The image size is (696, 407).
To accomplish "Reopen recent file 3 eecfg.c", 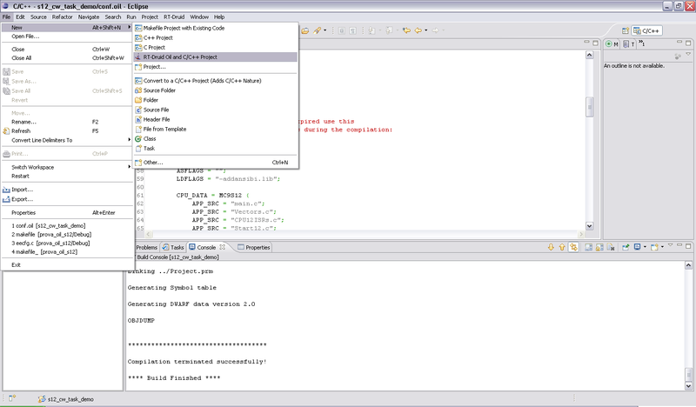I will [x=67, y=244].
